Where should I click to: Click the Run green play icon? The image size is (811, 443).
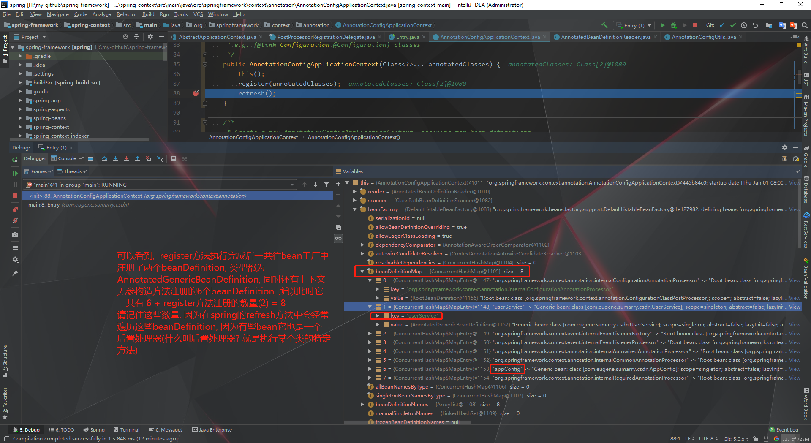pyautogui.click(x=662, y=25)
